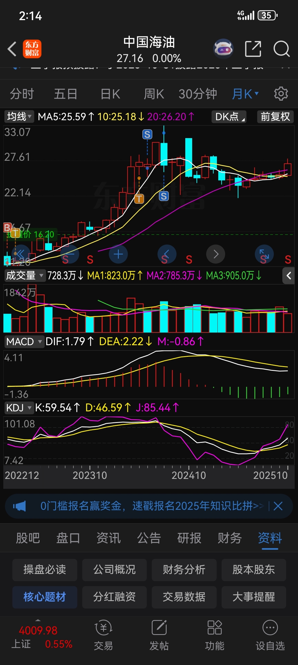Collapse indicator panel with left chevron
Viewport: 298px width, 665px height.
pyautogui.click(x=289, y=275)
